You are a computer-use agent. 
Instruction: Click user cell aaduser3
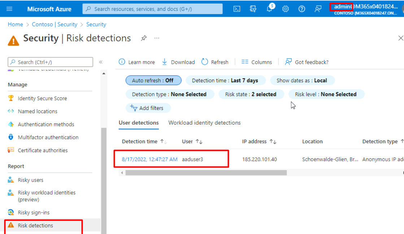click(x=192, y=159)
